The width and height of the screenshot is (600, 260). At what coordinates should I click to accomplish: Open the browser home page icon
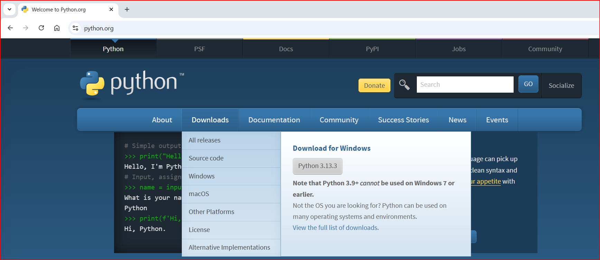[x=57, y=28]
